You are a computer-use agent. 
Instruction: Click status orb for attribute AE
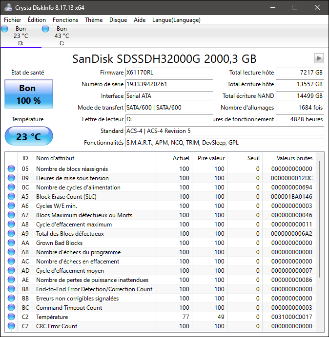11,280
